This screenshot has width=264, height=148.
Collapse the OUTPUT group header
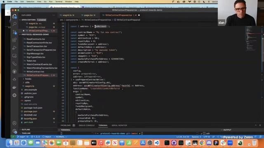pyautogui.click(x=227, y=130)
